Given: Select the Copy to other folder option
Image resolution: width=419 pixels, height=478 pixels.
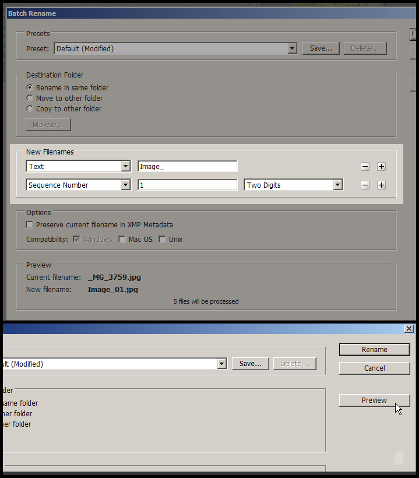Looking at the screenshot, I should pyautogui.click(x=30, y=109).
